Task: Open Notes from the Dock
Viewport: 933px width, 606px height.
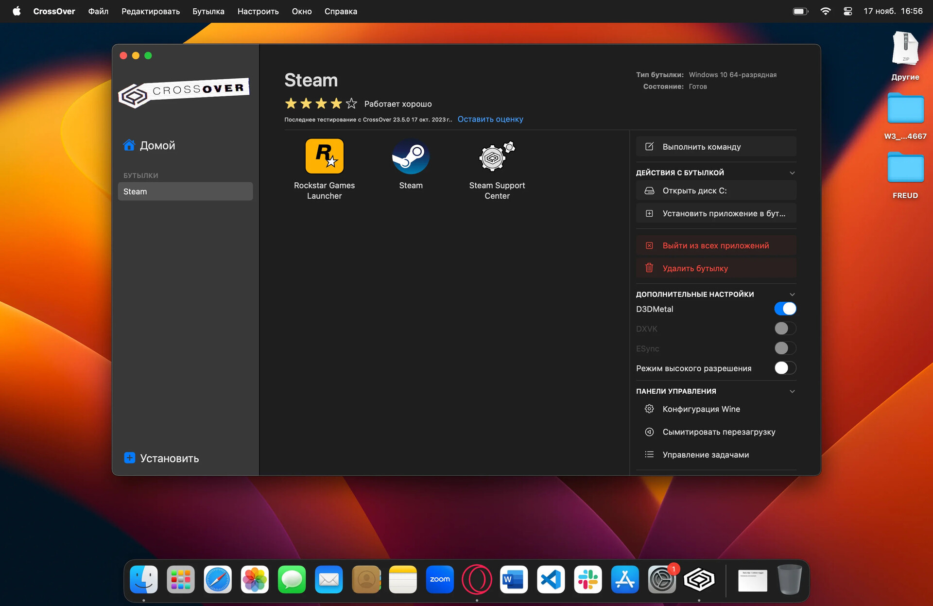Action: [x=403, y=579]
